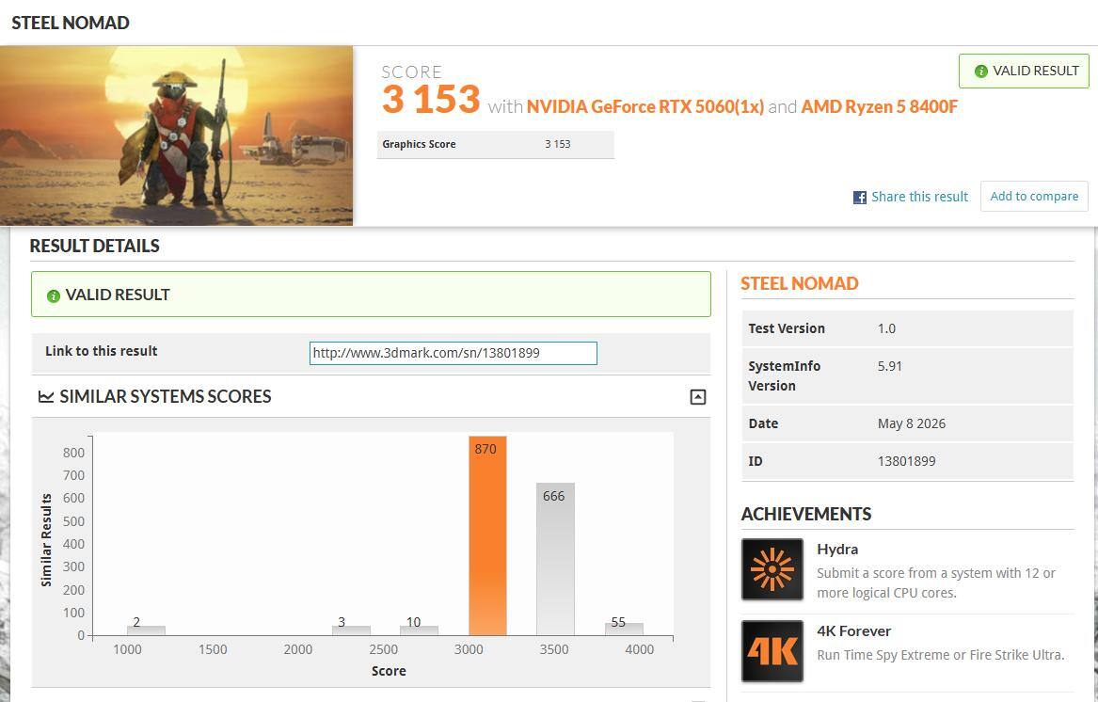Click the info icon in the Valid Result banner

[x=54, y=295]
